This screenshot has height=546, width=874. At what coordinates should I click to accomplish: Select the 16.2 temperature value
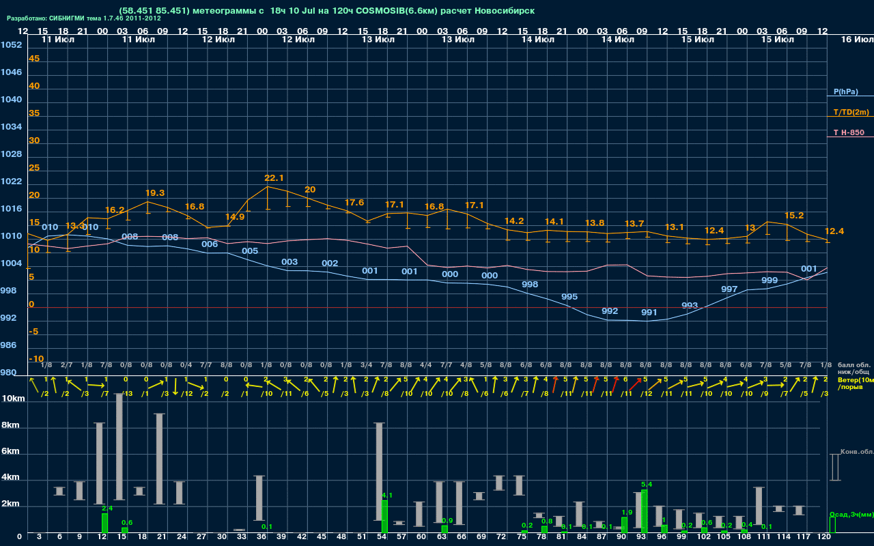[115, 210]
